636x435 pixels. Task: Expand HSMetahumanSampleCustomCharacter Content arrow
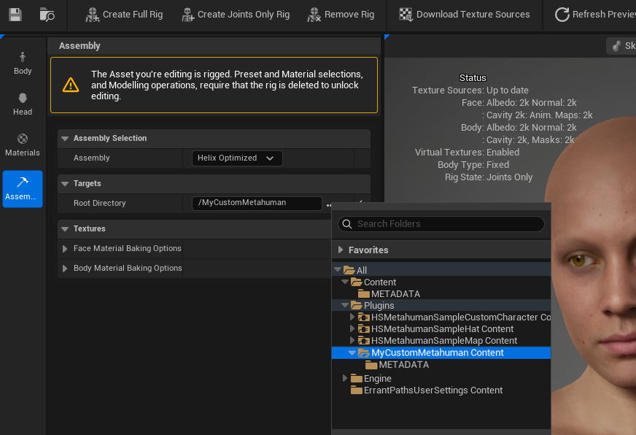pos(352,317)
